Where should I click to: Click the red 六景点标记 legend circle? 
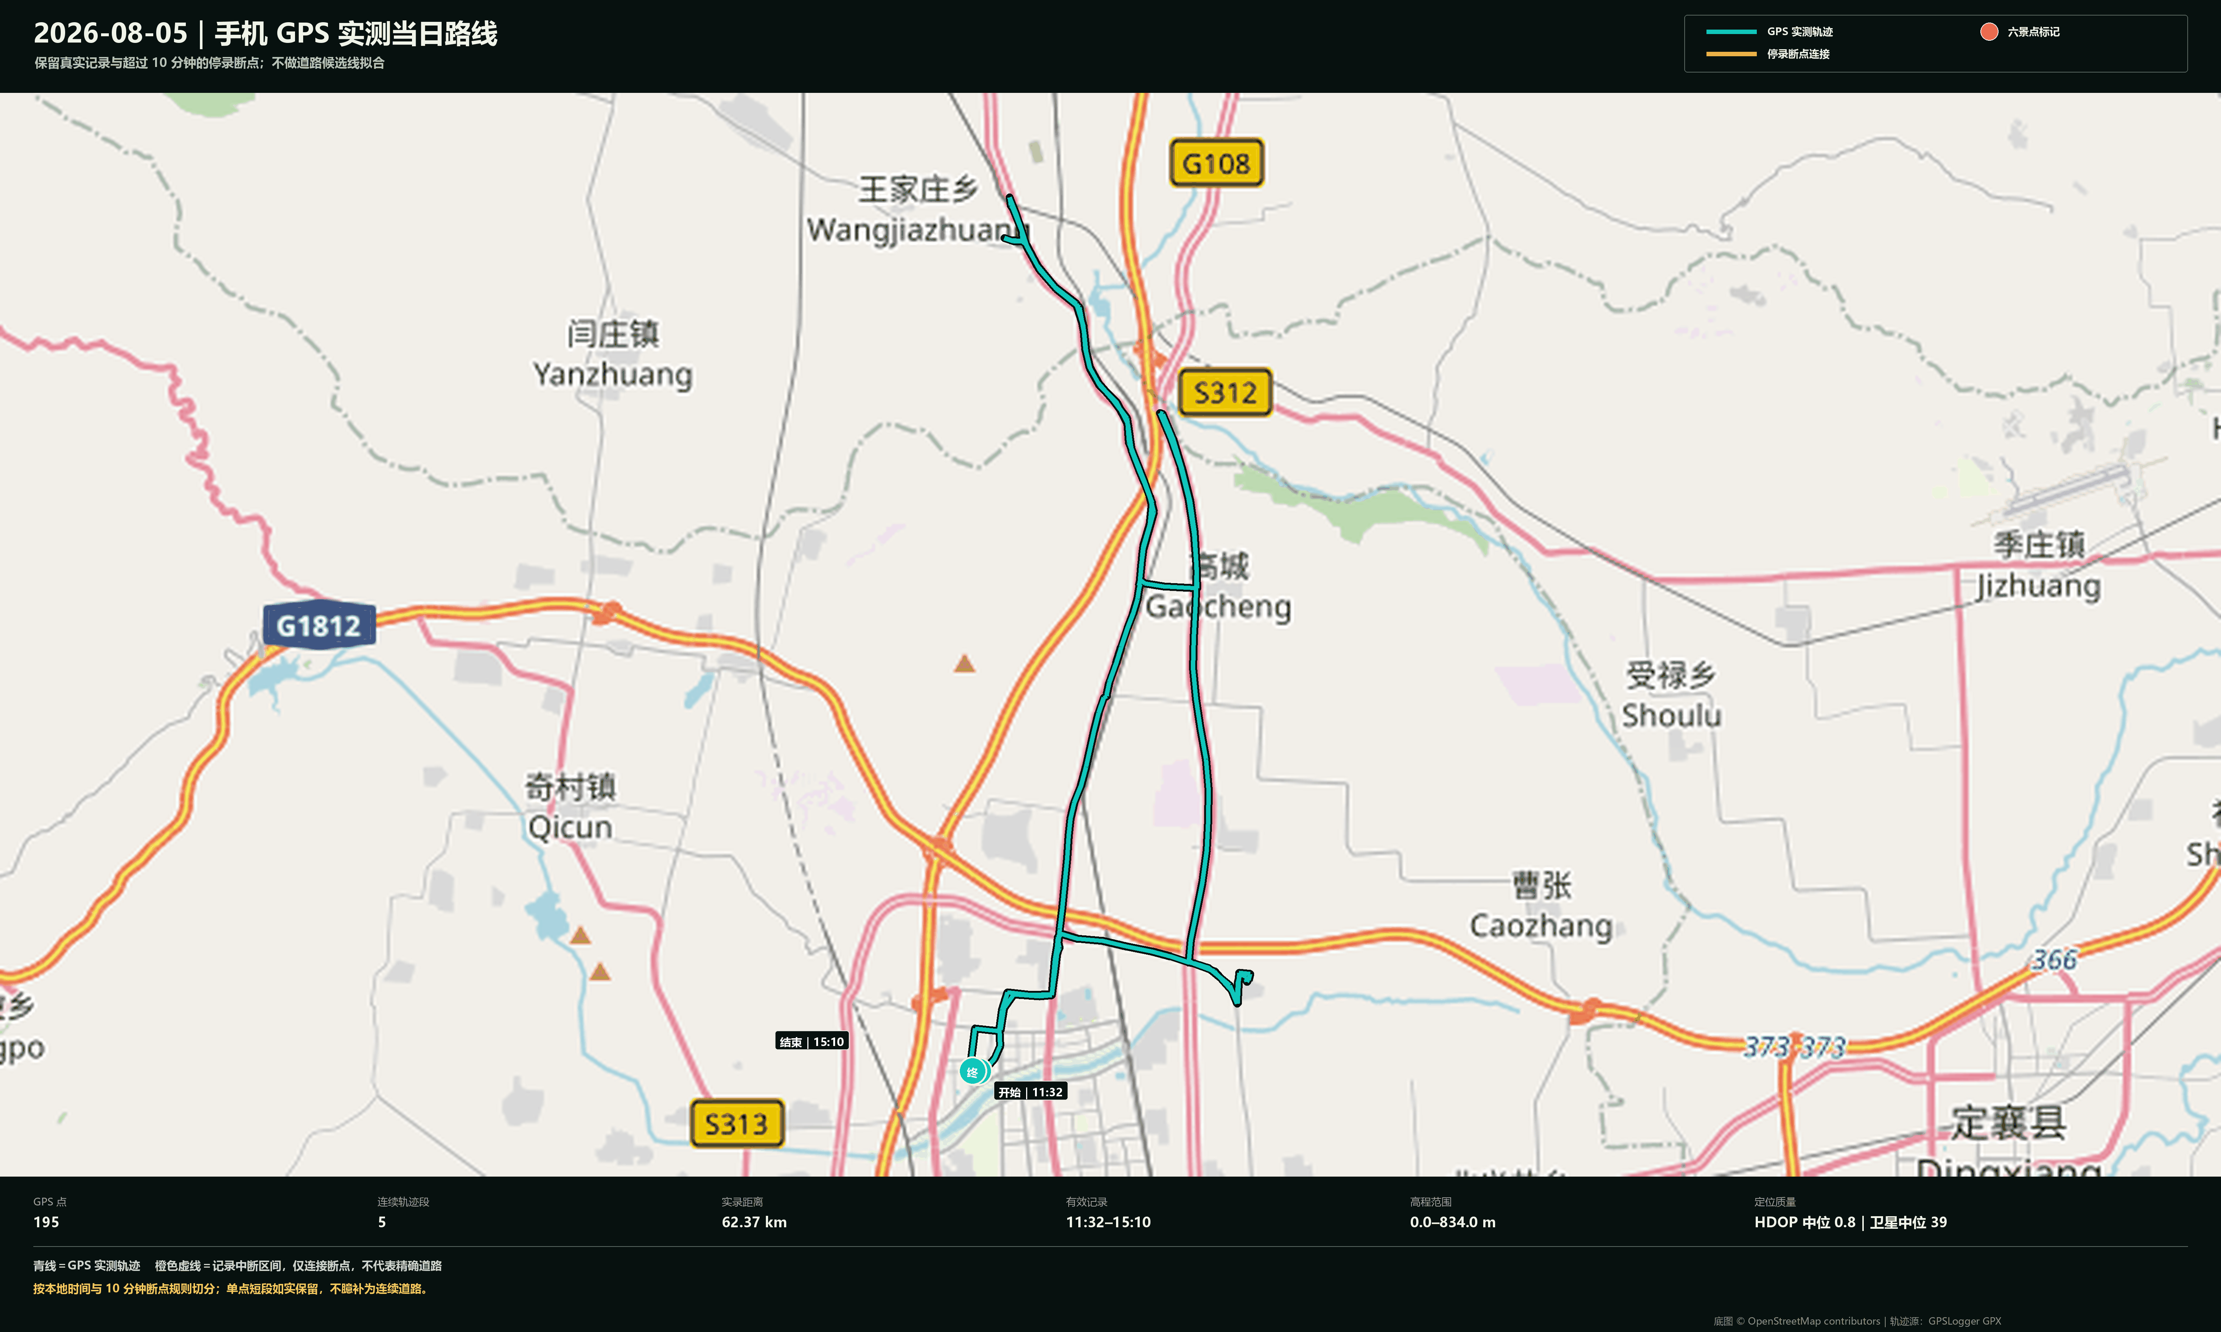pyautogui.click(x=1989, y=31)
